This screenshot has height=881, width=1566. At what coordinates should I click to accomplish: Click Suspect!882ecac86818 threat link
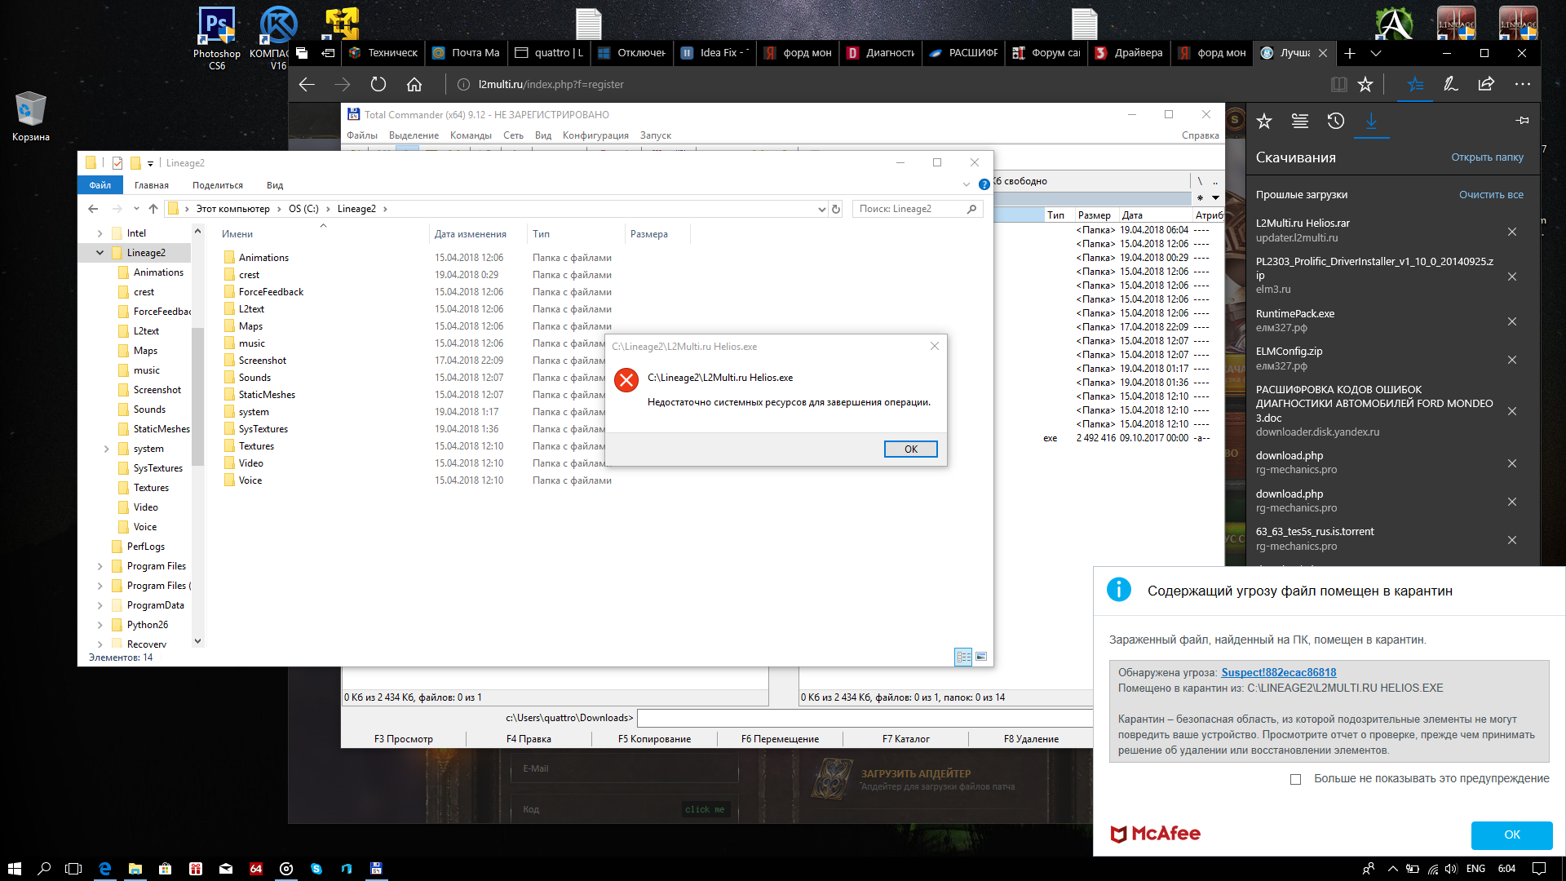[1278, 672]
